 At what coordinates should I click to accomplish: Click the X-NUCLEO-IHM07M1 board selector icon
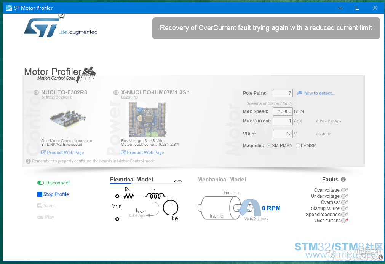tap(116, 92)
